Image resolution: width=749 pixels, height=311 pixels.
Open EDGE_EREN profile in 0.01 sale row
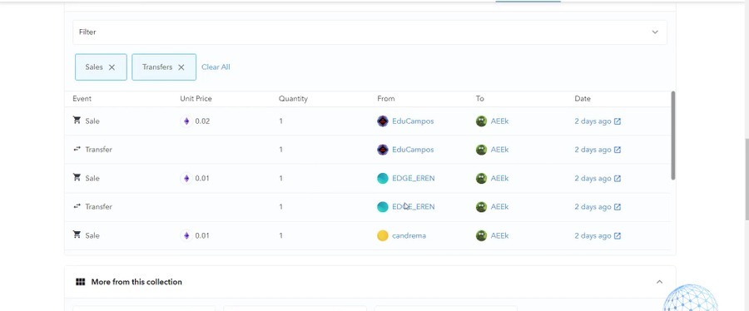coord(413,179)
